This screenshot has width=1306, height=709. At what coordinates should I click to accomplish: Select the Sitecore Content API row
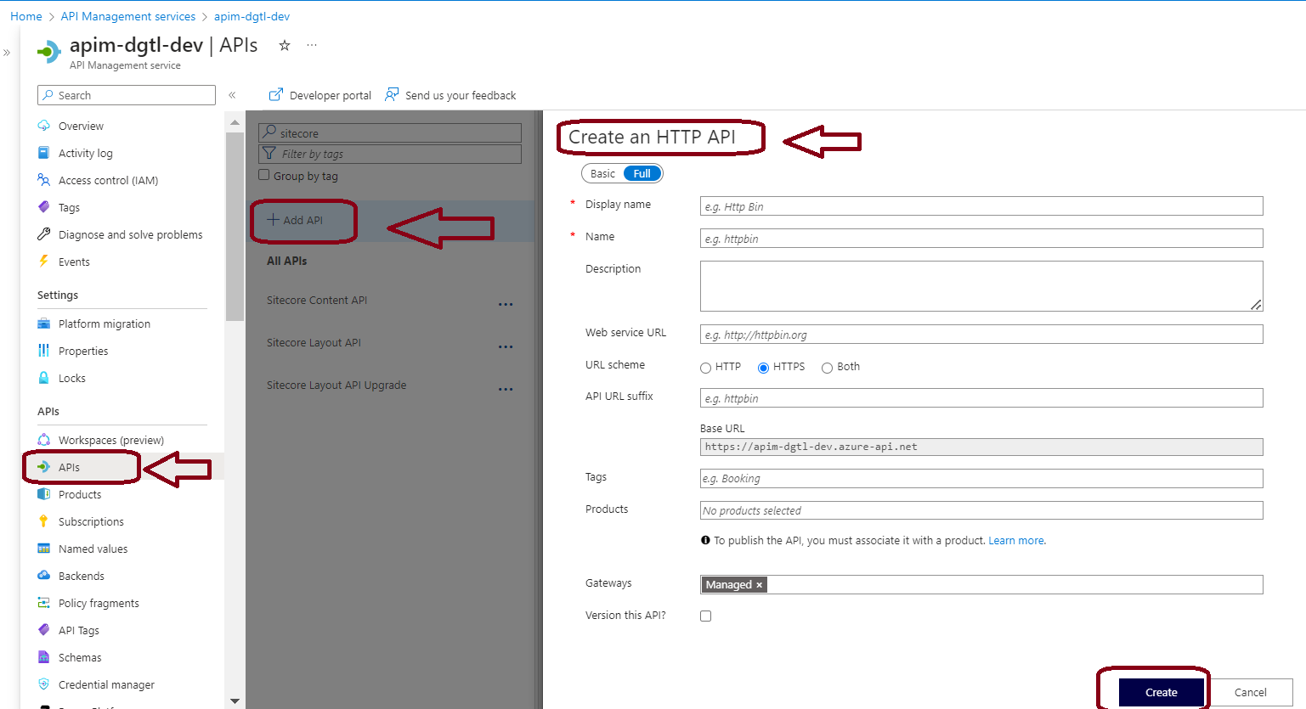[x=390, y=301]
